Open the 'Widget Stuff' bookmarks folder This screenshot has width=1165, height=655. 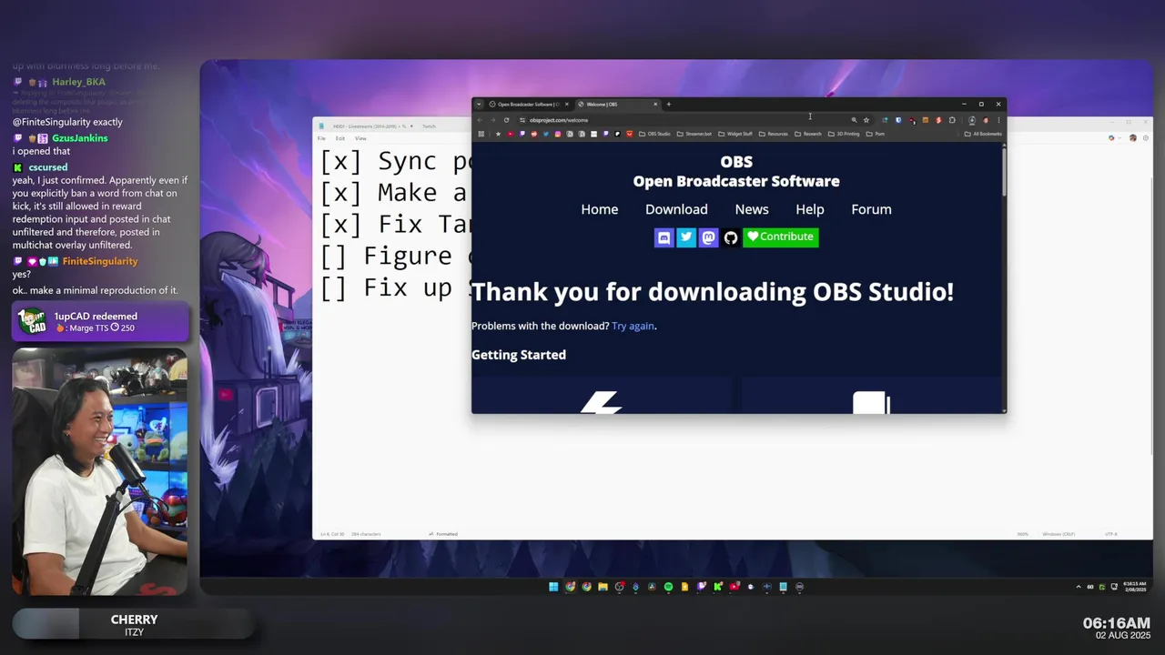pyautogui.click(x=735, y=134)
